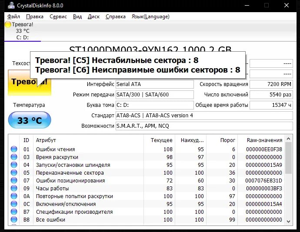Click the Порог column header

point(222,140)
